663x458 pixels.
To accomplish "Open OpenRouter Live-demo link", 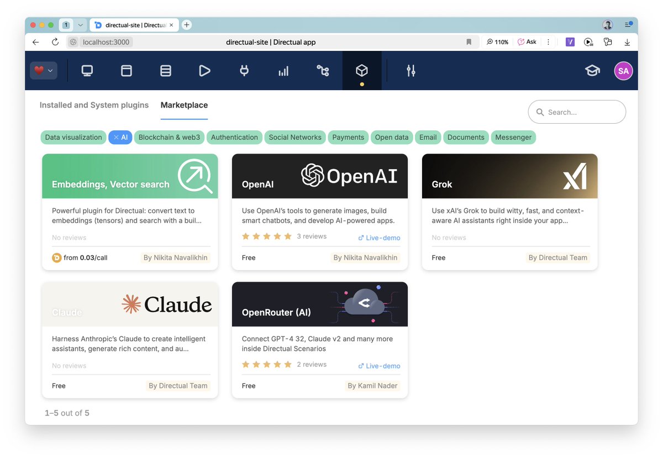I will pyautogui.click(x=380, y=366).
